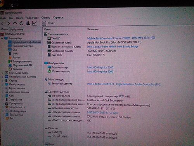
Task: Select the 4008 МБ (DDR3 SDRAM) value
Action: pyautogui.click(x=101, y=51)
